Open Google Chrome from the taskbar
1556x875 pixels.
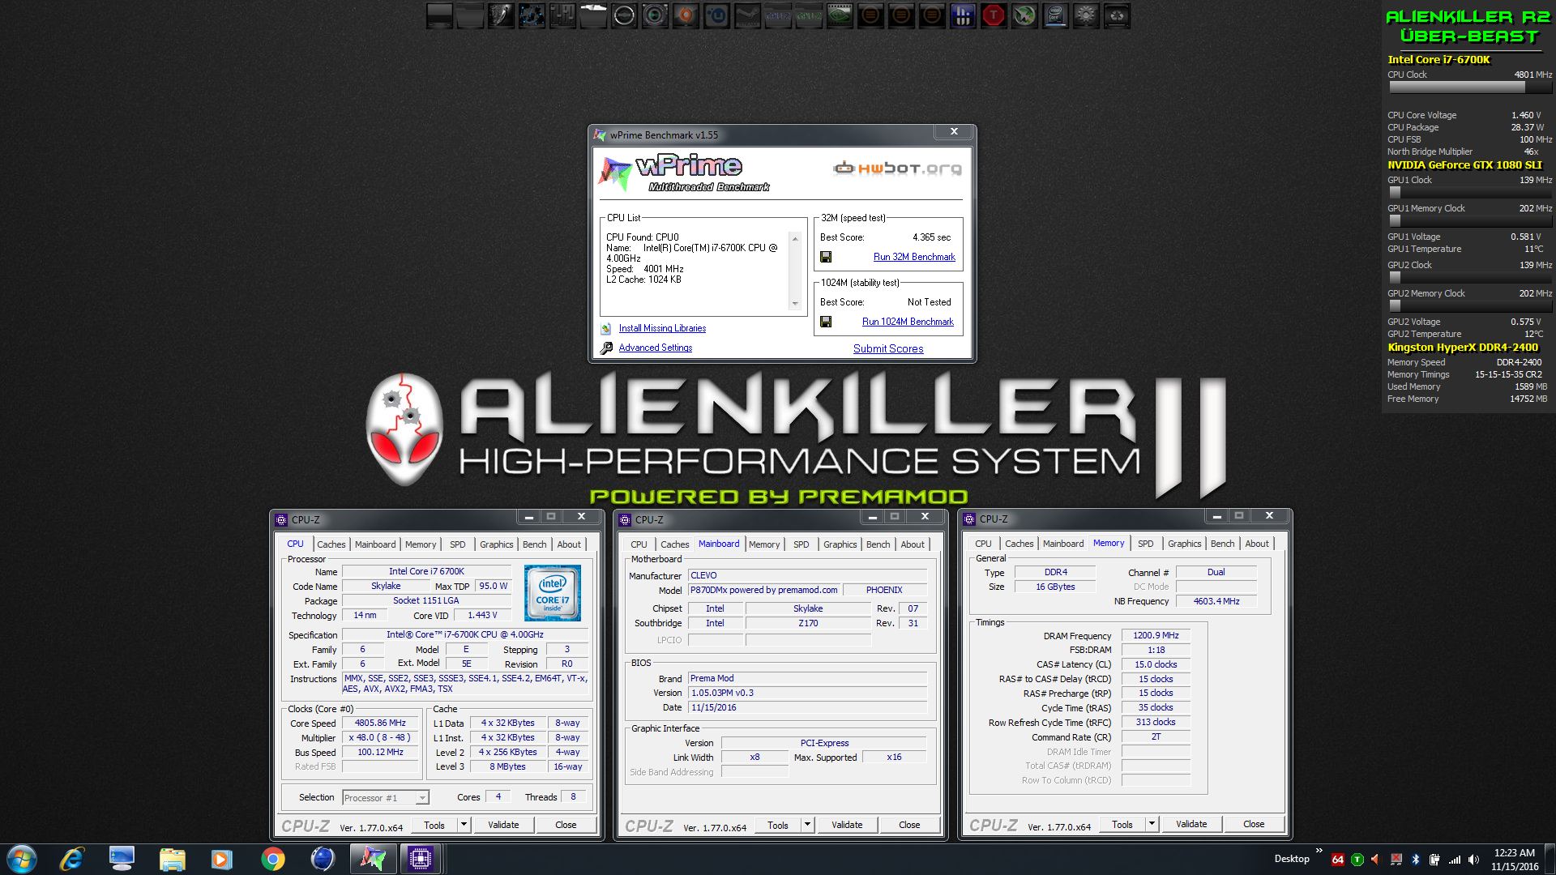click(273, 859)
